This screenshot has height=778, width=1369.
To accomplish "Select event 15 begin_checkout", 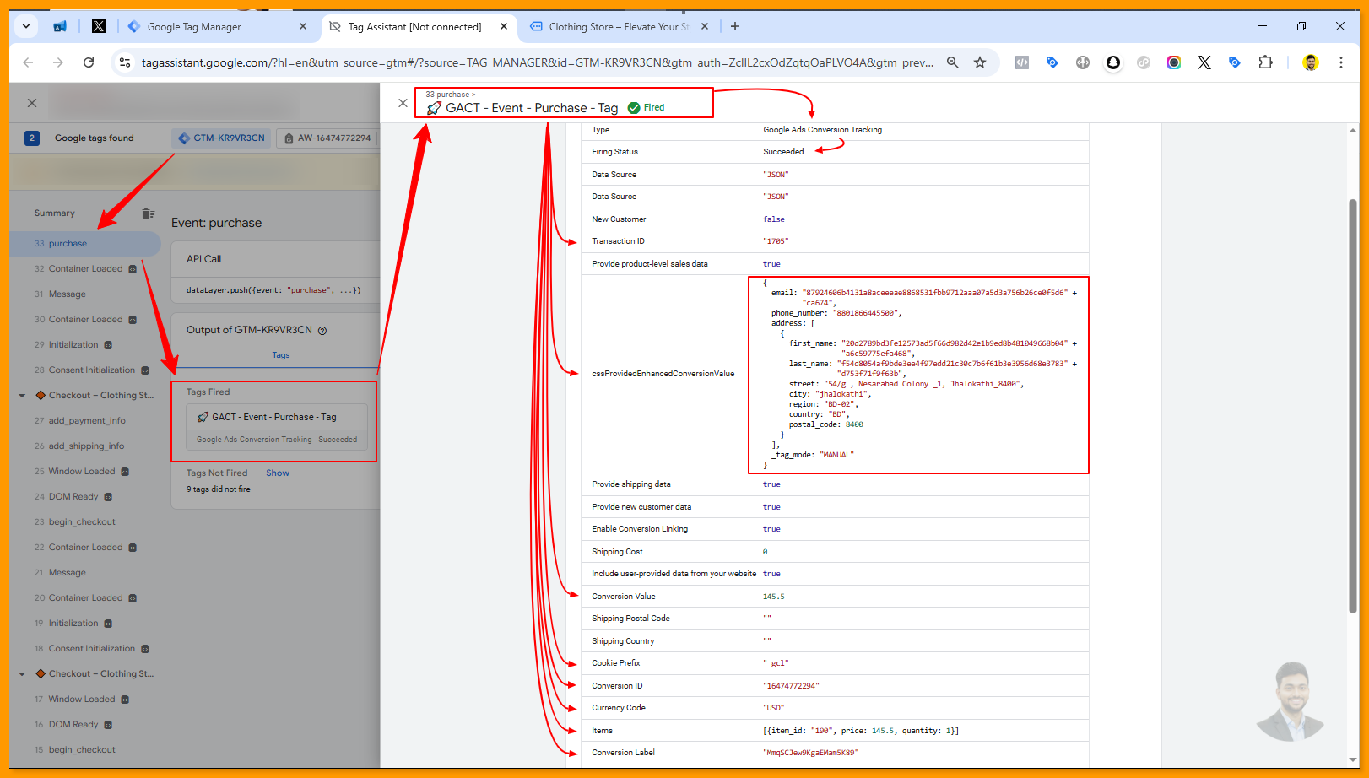I will pos(85,750).
